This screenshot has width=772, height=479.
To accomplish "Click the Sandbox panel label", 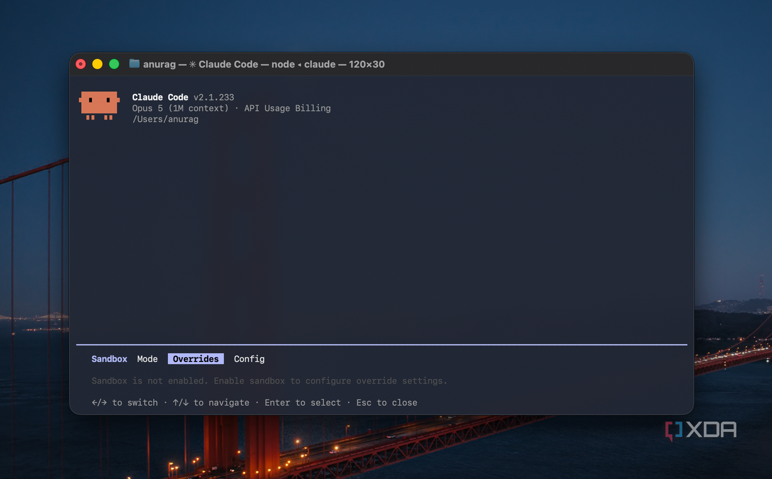I will [x=110, y=359].
